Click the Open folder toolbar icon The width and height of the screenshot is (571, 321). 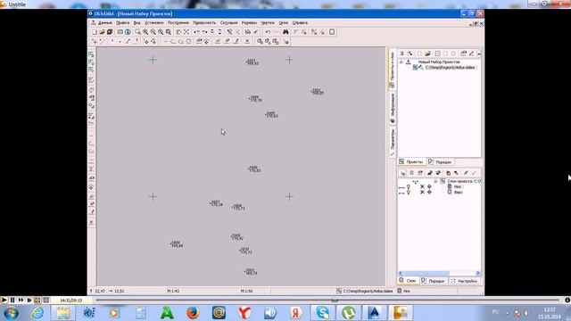[x=102, y=32]
